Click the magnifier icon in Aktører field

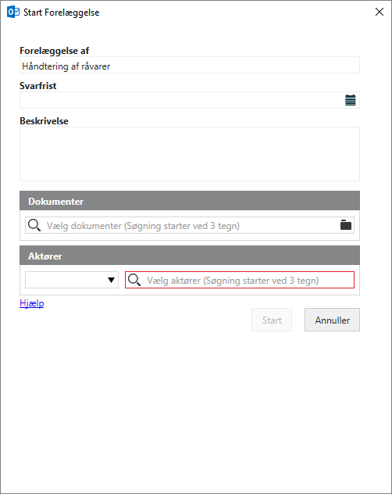click(x=134, y=280)
